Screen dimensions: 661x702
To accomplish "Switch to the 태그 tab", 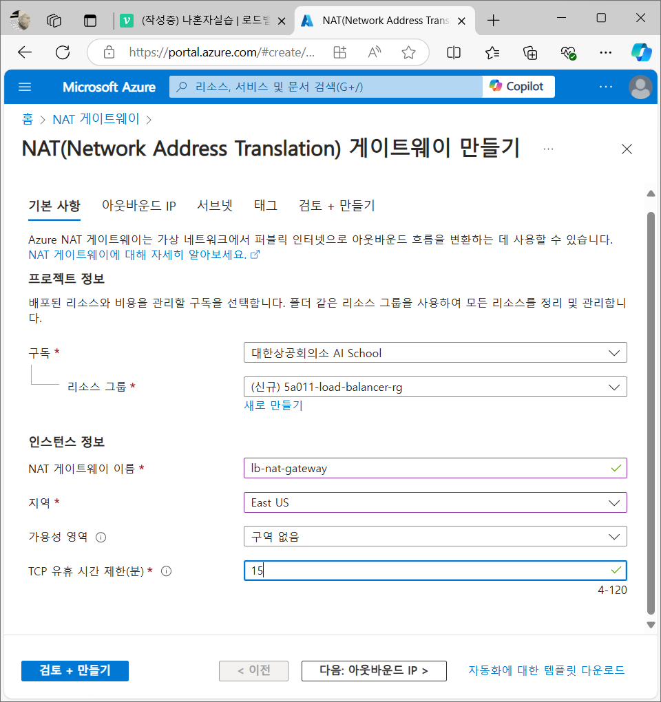I will click(266, 206).
